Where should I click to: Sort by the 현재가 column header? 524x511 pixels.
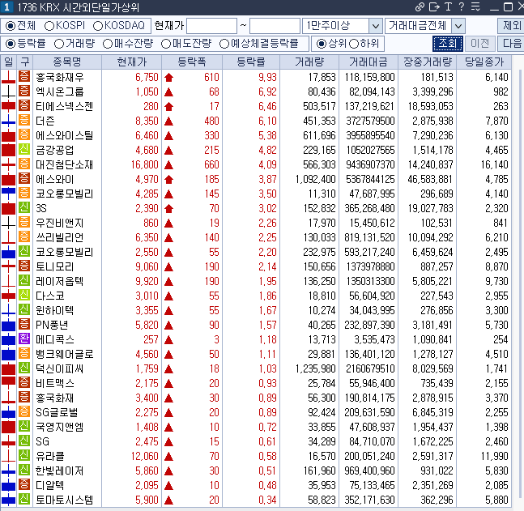point(132,62)
